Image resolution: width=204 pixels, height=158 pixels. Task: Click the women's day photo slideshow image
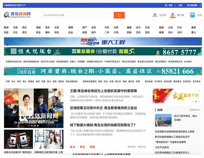(x=34, y=108)
